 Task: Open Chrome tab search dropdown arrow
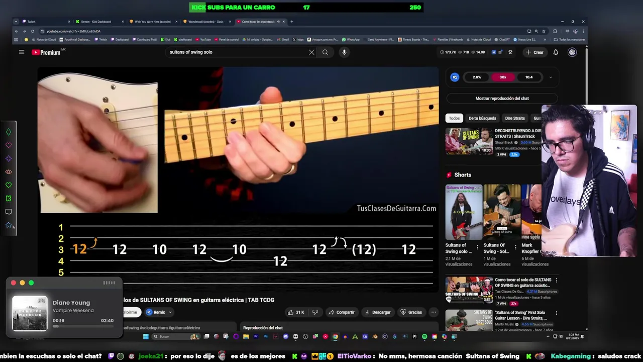point(16,22)
